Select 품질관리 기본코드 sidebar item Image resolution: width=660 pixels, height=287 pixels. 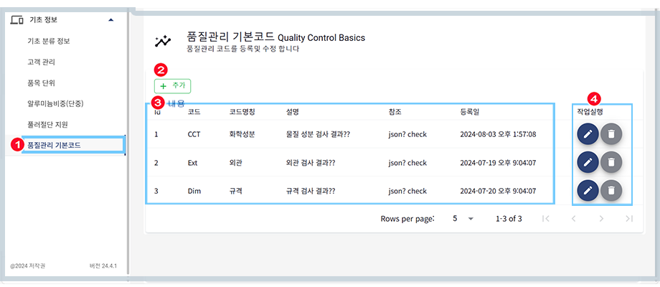(x=55, y=145)
